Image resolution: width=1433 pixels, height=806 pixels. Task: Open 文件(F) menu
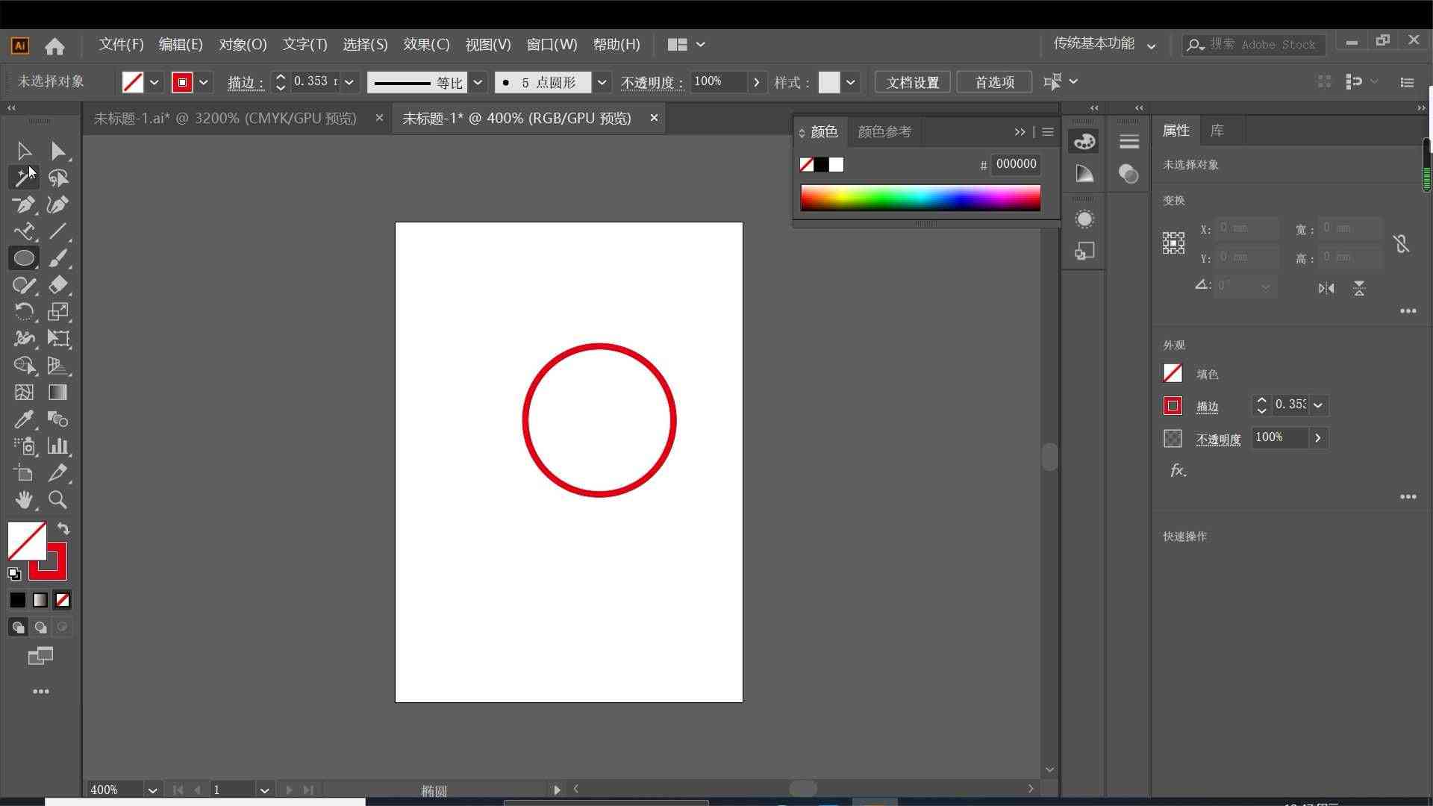119,43
